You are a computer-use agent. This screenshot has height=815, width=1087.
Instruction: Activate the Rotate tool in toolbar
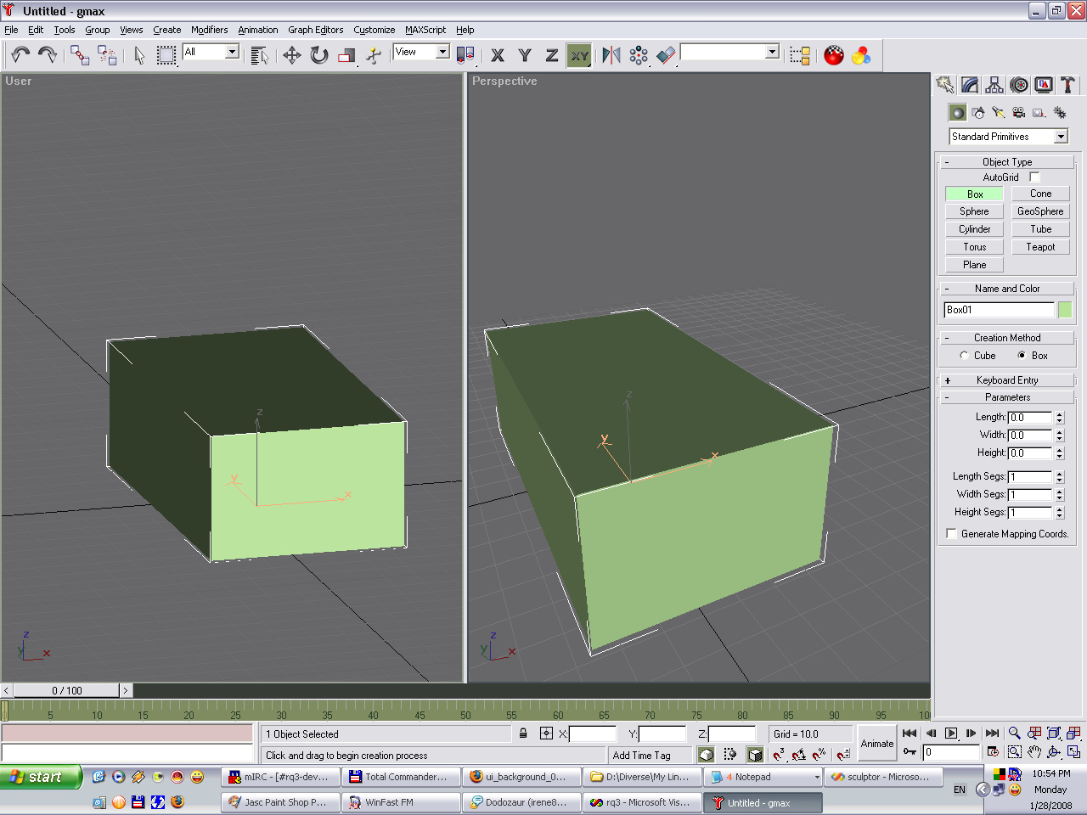(x=319, y=56)
